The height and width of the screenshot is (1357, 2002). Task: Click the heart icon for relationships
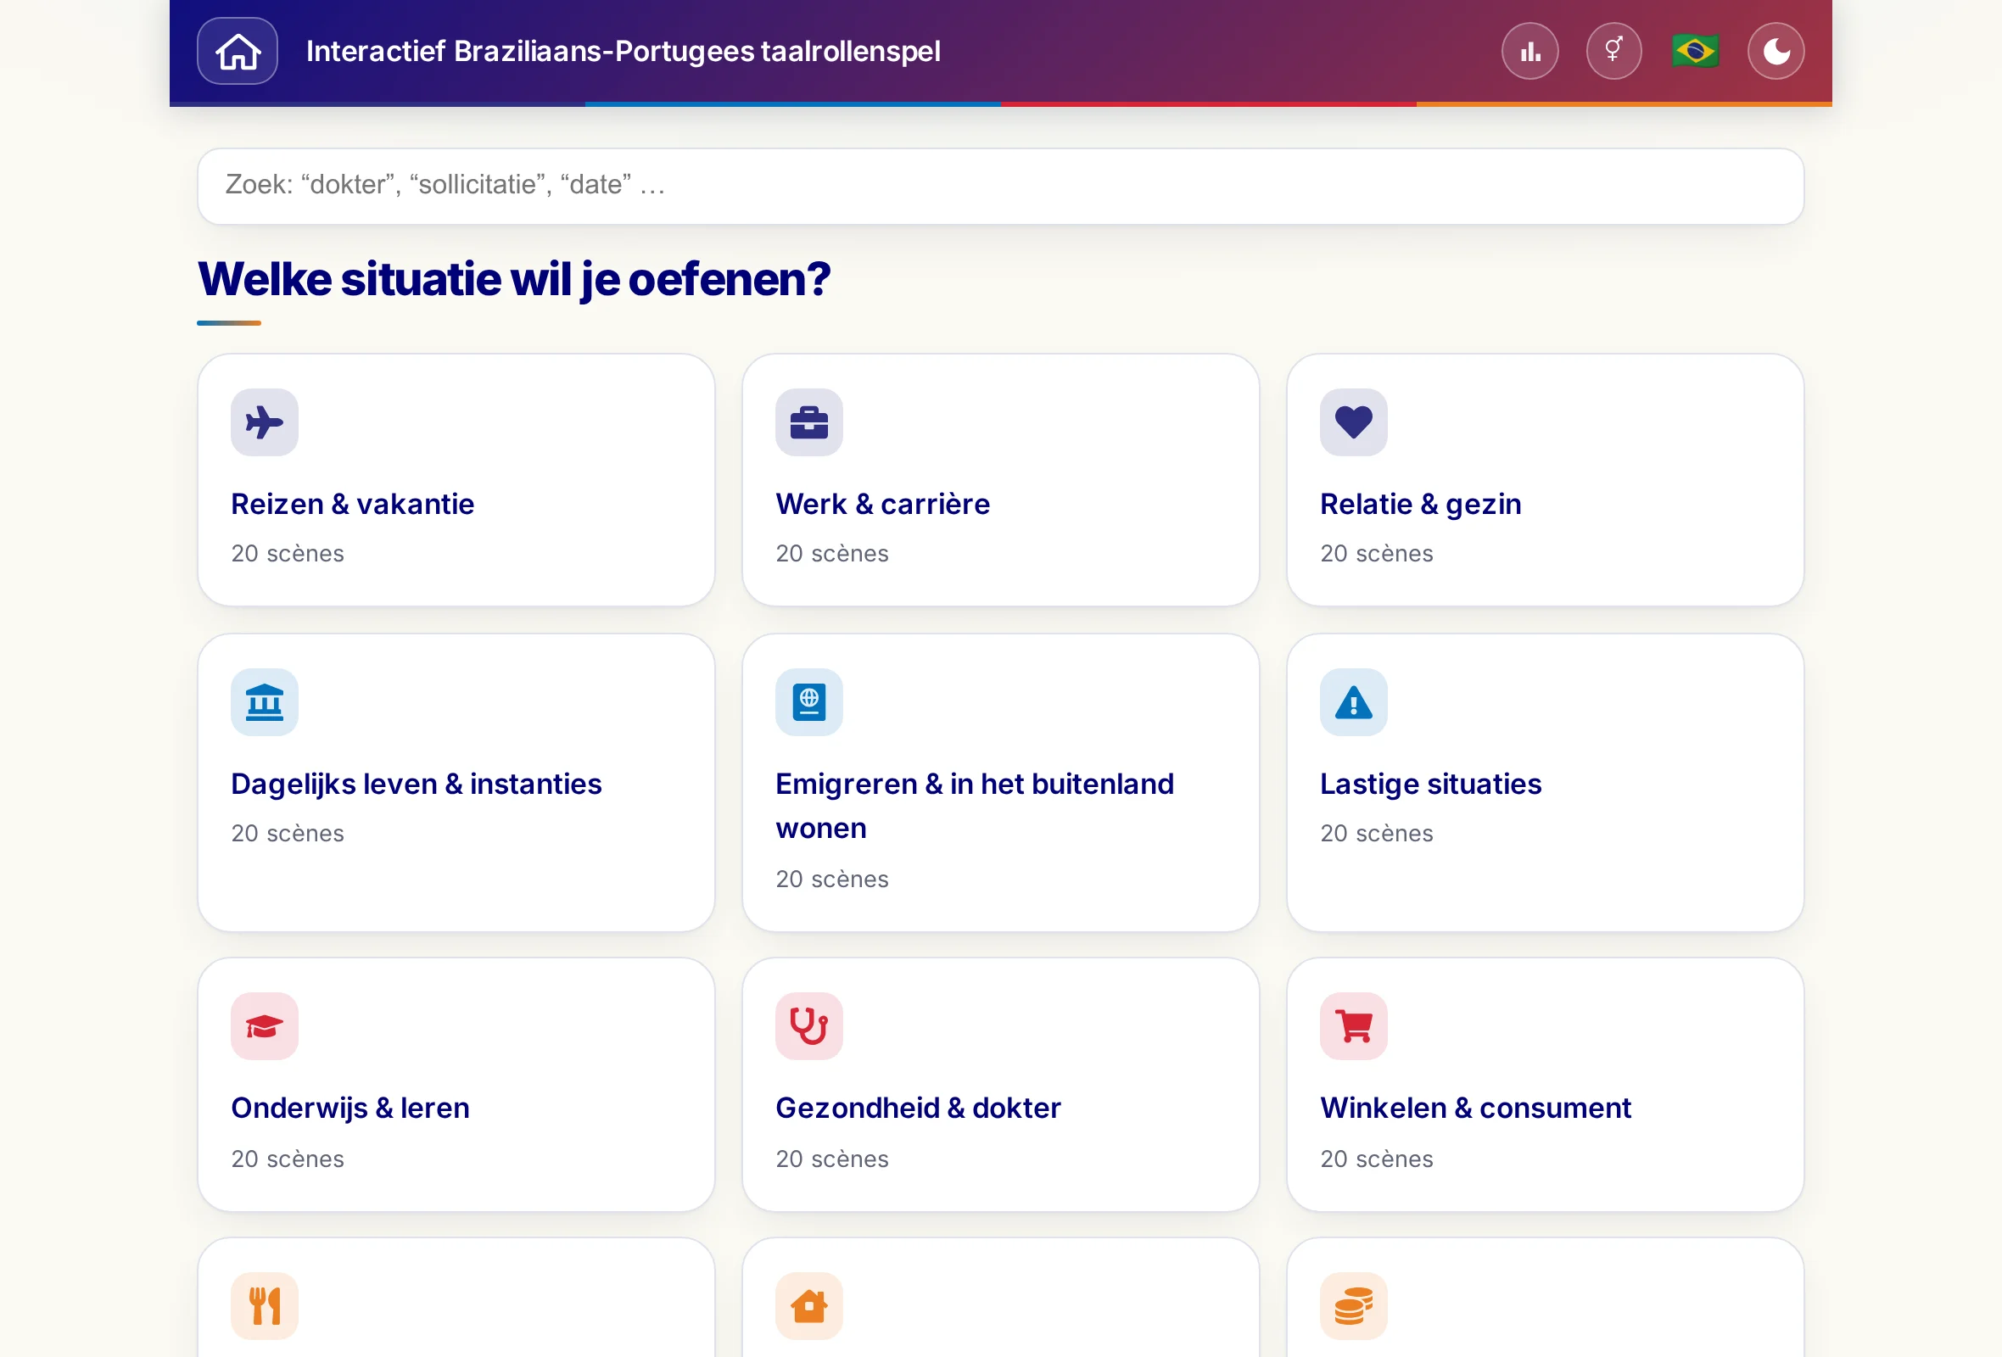(1352, 422)
